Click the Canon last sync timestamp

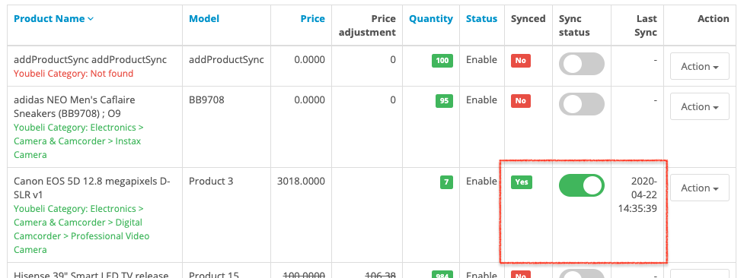(637, 194)
